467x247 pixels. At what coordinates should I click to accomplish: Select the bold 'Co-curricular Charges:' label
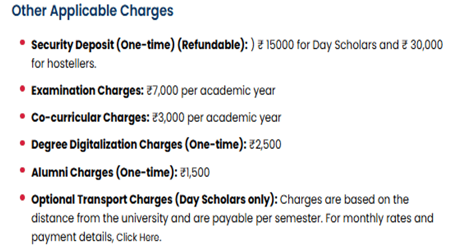click(x=90, y=118)
